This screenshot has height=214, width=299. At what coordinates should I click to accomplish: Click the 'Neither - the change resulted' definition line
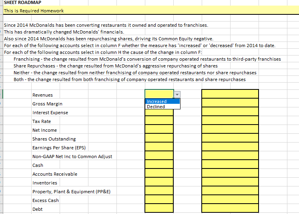(x=135, y=73)
